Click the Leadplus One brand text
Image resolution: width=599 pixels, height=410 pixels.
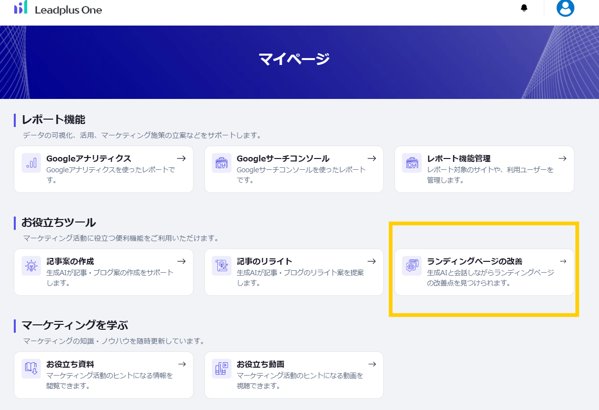(68, 10)
